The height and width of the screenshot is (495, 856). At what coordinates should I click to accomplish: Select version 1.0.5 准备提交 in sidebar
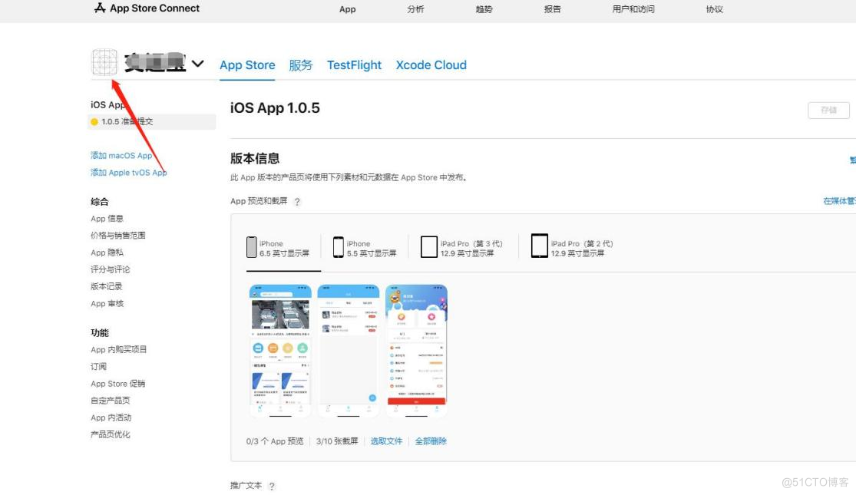click(152, 122)
